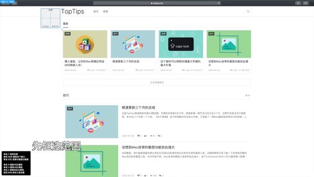Click the 点击查看更多 load more button
This screenshot has width=314, height=177.
pyautogui.click(x=157, y=83)
